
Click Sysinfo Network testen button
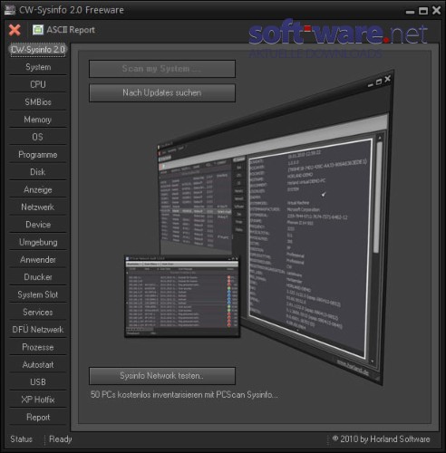162,376
